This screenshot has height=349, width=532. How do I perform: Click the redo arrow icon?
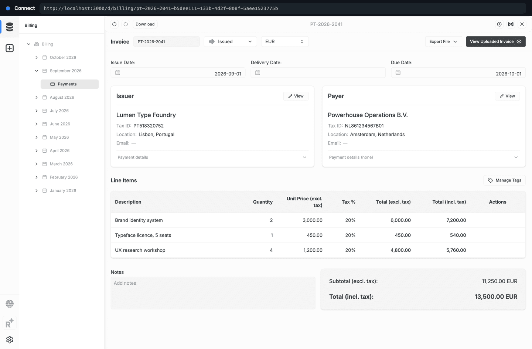126,24
